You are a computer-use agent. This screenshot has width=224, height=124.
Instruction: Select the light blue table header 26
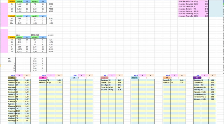click(x=74, y=78)
